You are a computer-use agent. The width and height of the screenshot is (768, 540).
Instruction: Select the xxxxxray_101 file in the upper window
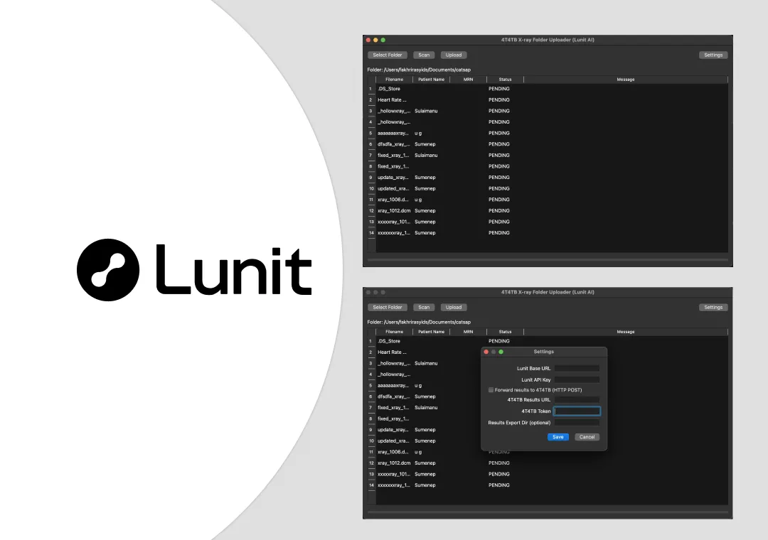tap(548, 222)
